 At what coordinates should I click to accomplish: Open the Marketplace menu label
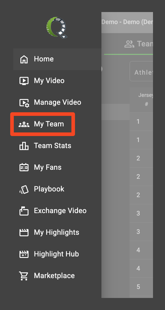pyautogui.click(x=54, y=276)
